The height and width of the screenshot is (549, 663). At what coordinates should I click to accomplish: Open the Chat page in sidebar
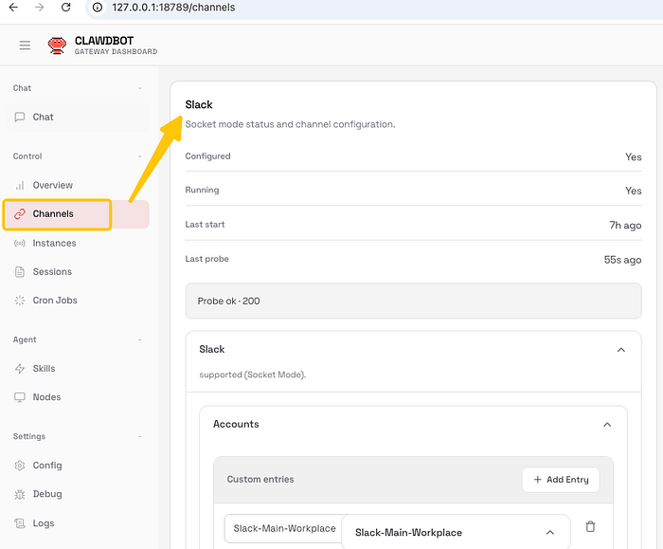tap(78, 117)
